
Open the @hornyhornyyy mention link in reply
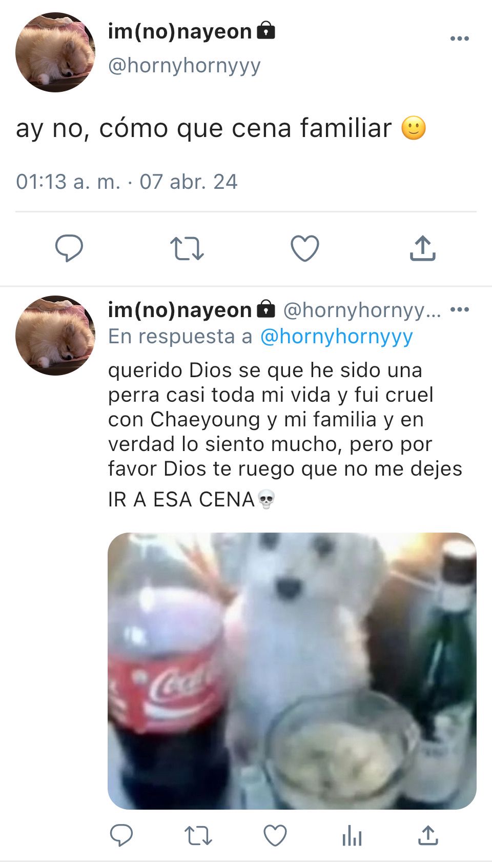[x=337, y=337]
